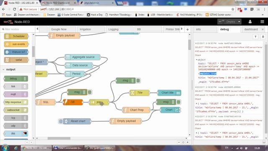The height and width of the screenshot is (151, 268).
Task: Open Deploy options dropdown arrow
Action: (239, 22)
